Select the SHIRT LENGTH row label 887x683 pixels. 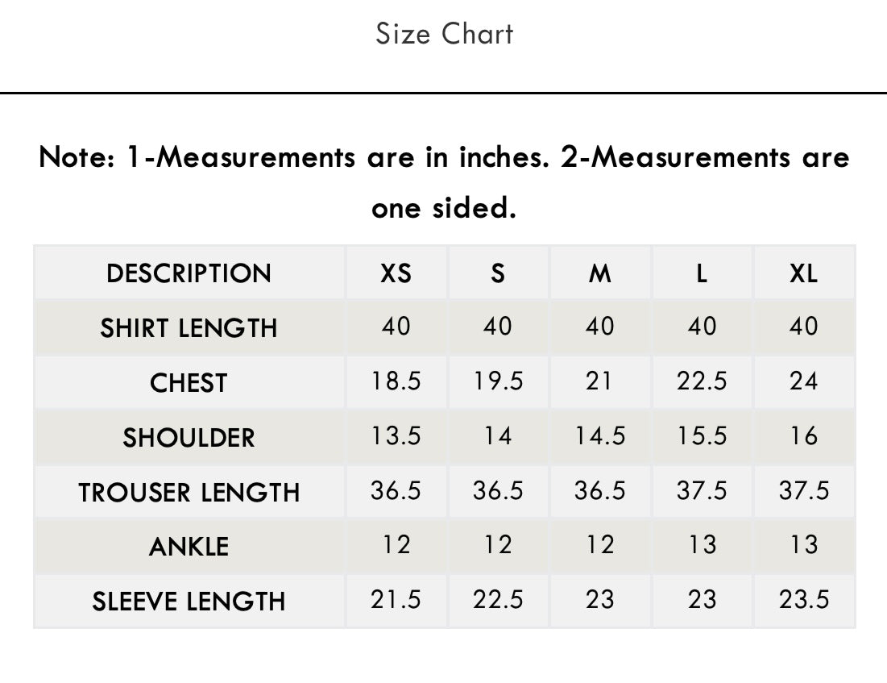coord(189,328)
